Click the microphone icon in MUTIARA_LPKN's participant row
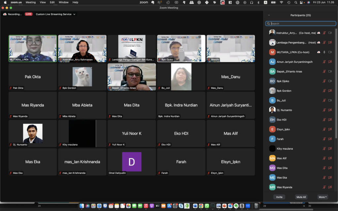This screenshot has height=211, width=338. 324,52
